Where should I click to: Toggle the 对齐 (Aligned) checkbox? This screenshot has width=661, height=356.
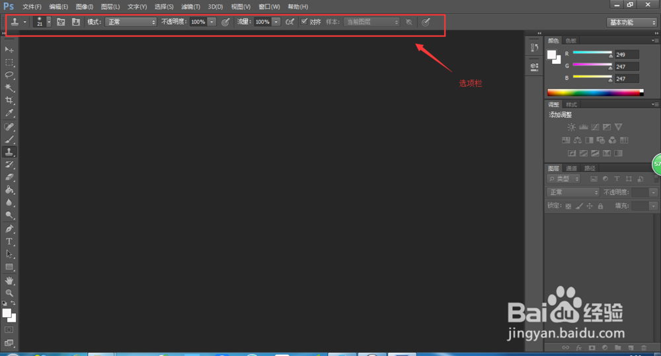coord(304,22)
